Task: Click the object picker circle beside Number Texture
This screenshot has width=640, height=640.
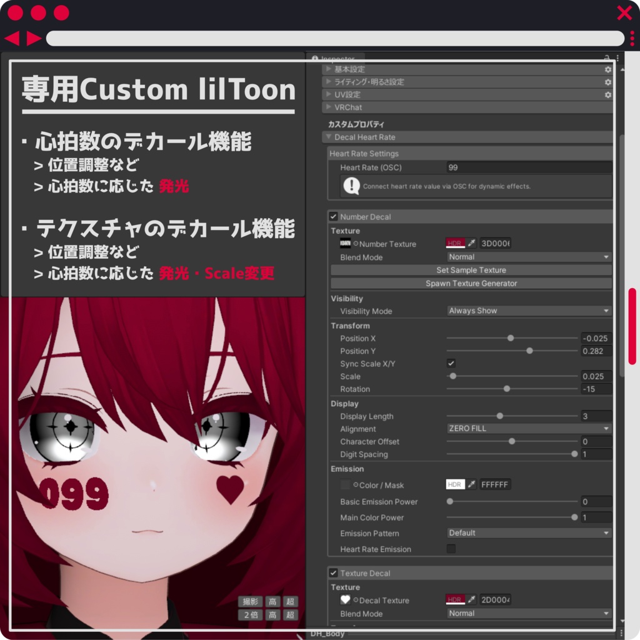Action: pyautogui.click(x=356, y=244)
